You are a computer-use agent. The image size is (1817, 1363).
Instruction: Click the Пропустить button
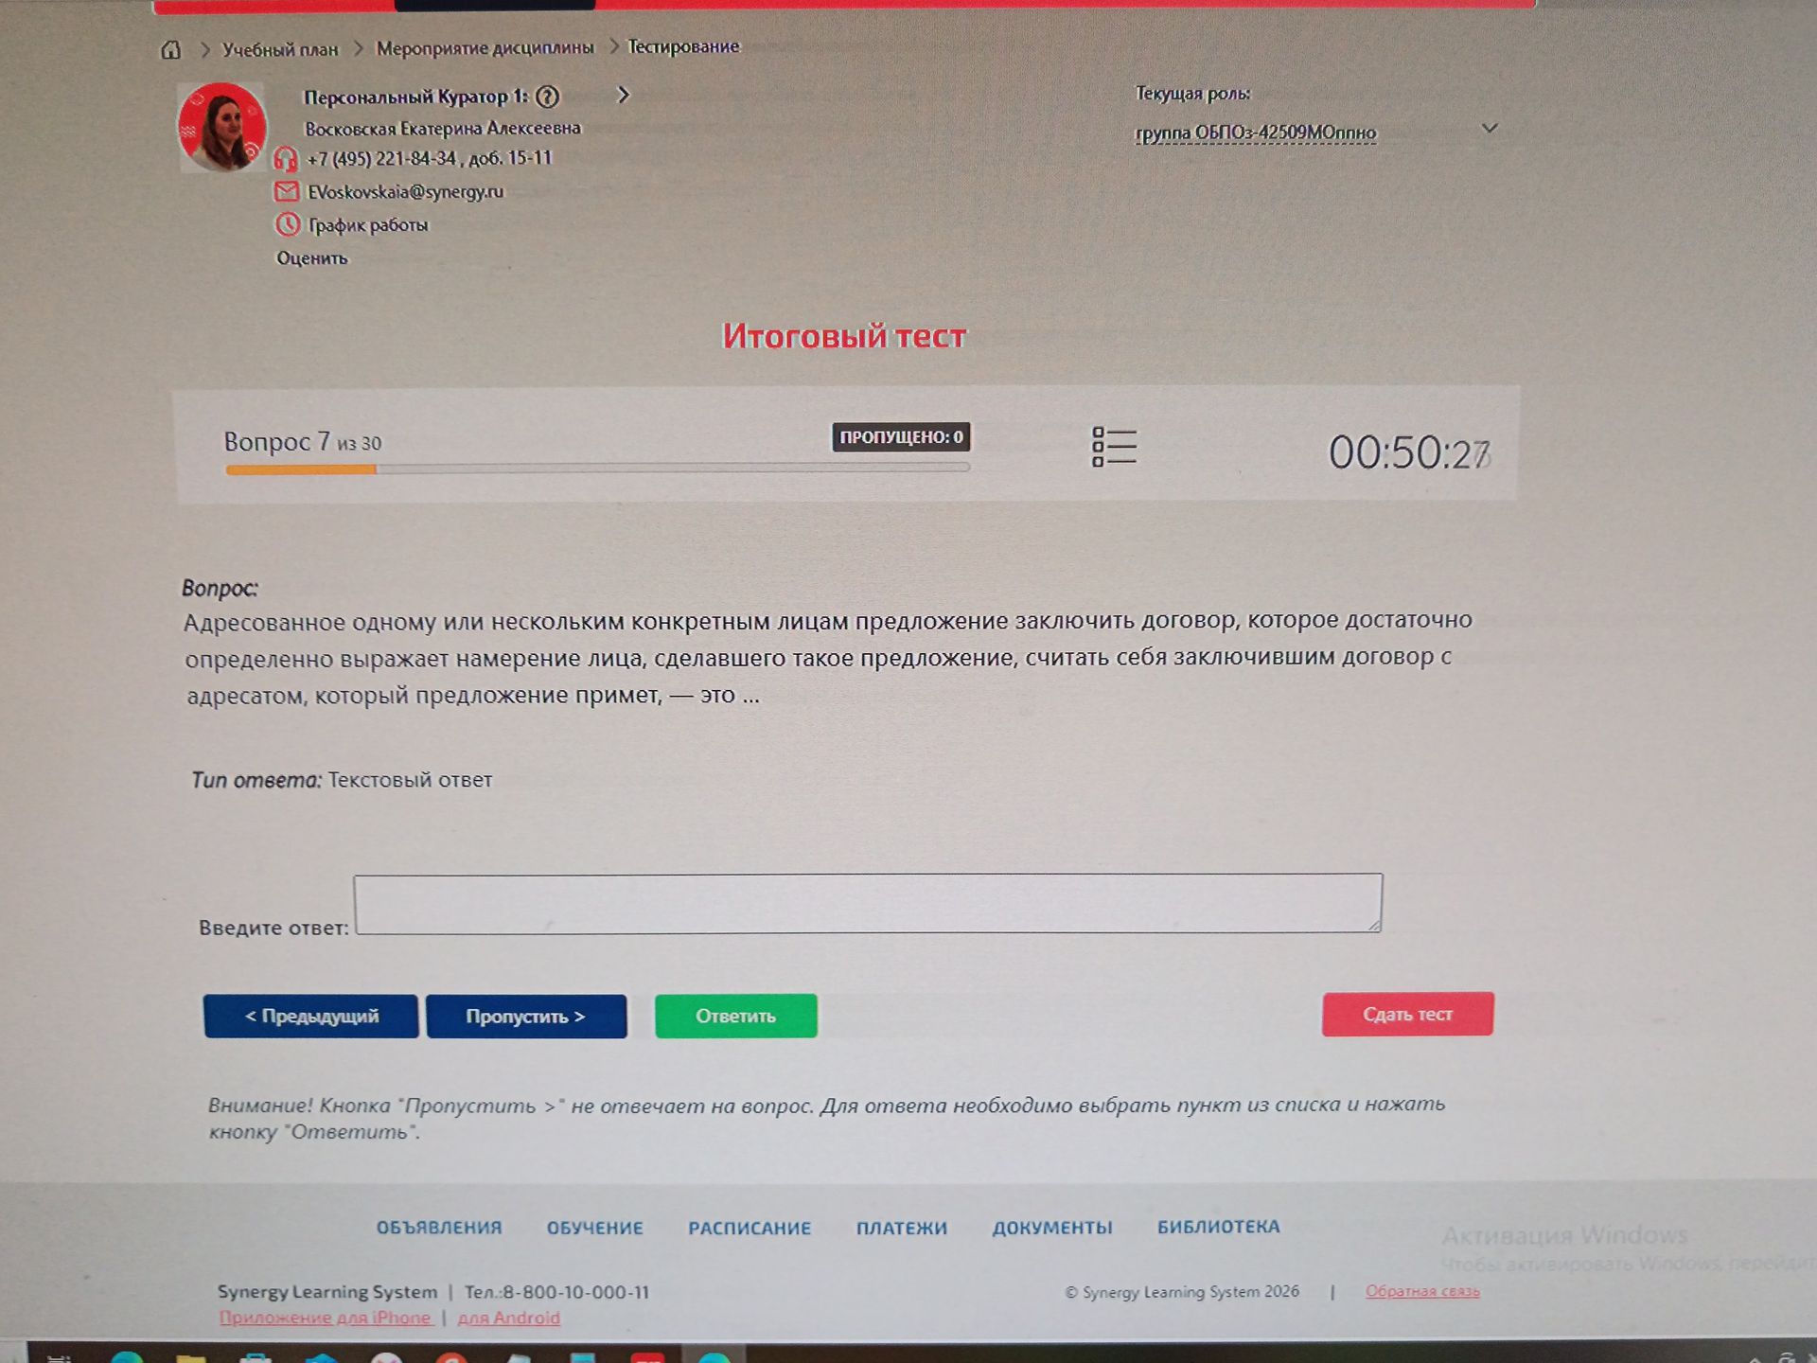click(526, 1016)
